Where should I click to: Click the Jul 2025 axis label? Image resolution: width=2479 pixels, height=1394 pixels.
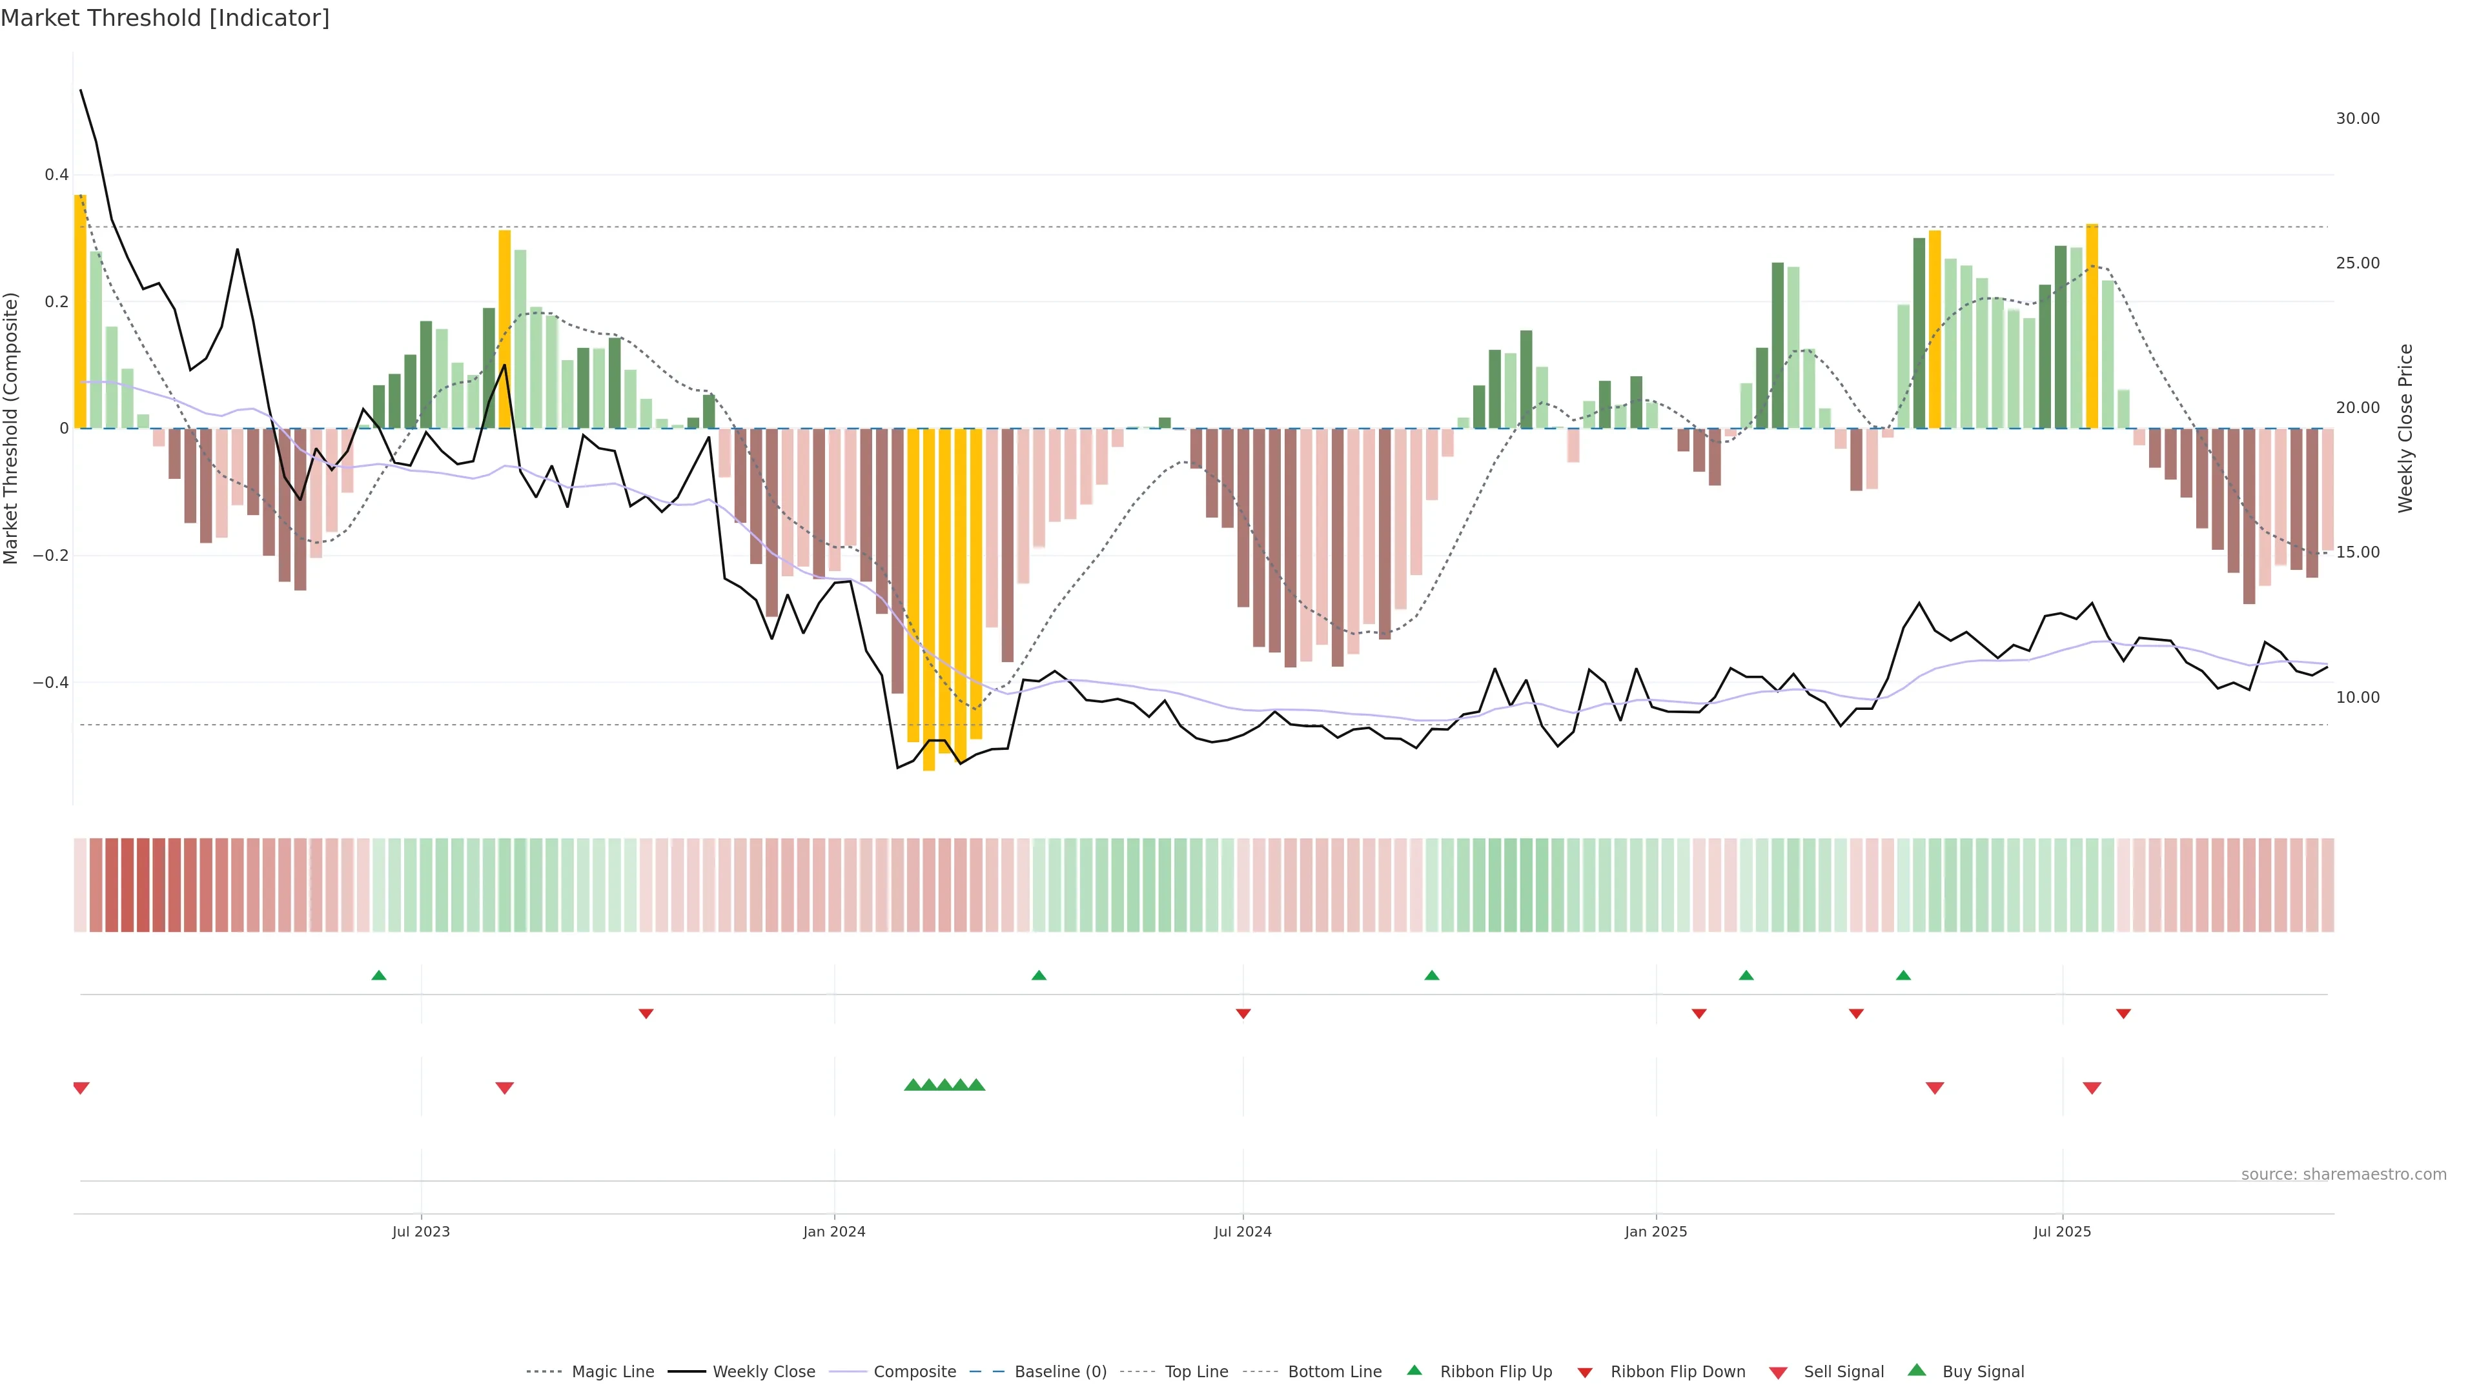(2063, 1231)
